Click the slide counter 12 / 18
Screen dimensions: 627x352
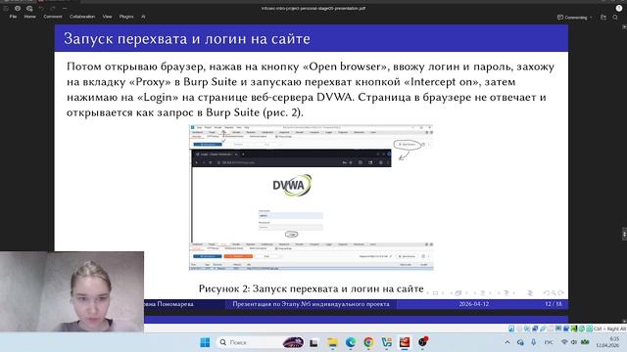pos(554,304)
